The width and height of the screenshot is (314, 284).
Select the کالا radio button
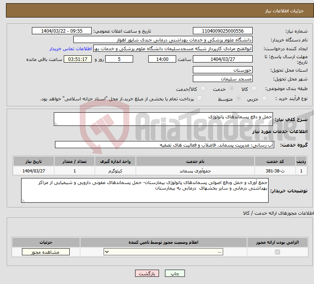click(254, 88)
